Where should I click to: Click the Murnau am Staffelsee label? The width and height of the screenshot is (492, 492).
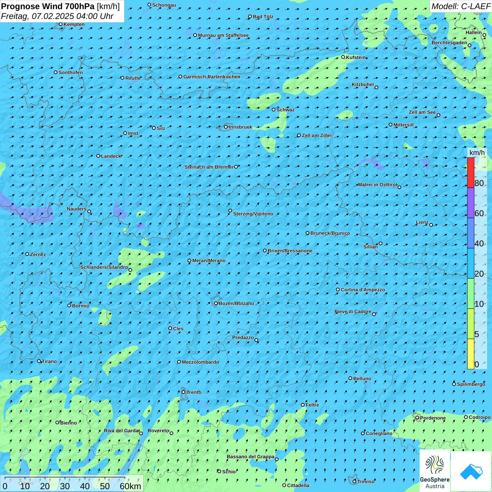[224, 35]
